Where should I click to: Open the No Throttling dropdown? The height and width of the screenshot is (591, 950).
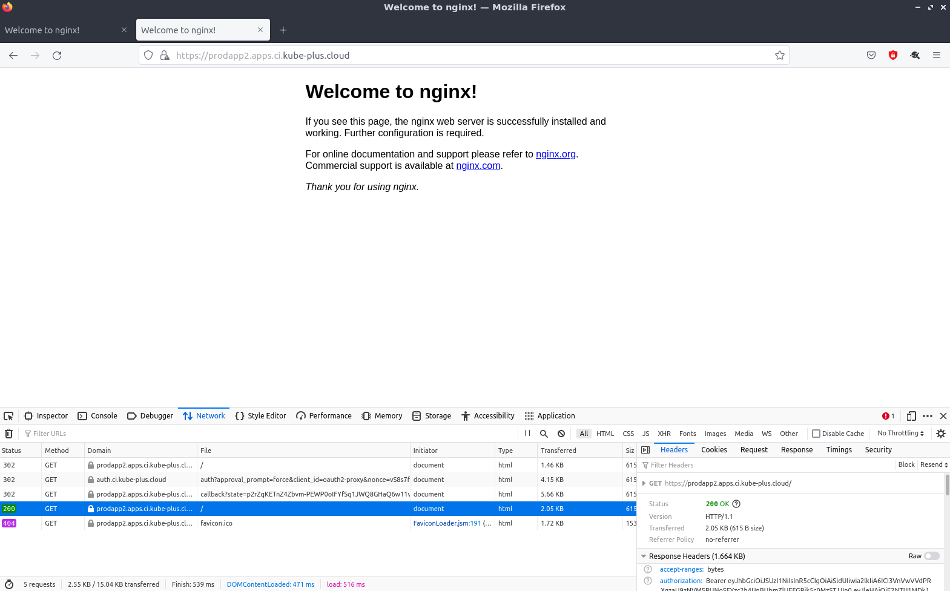coord(900,434)
